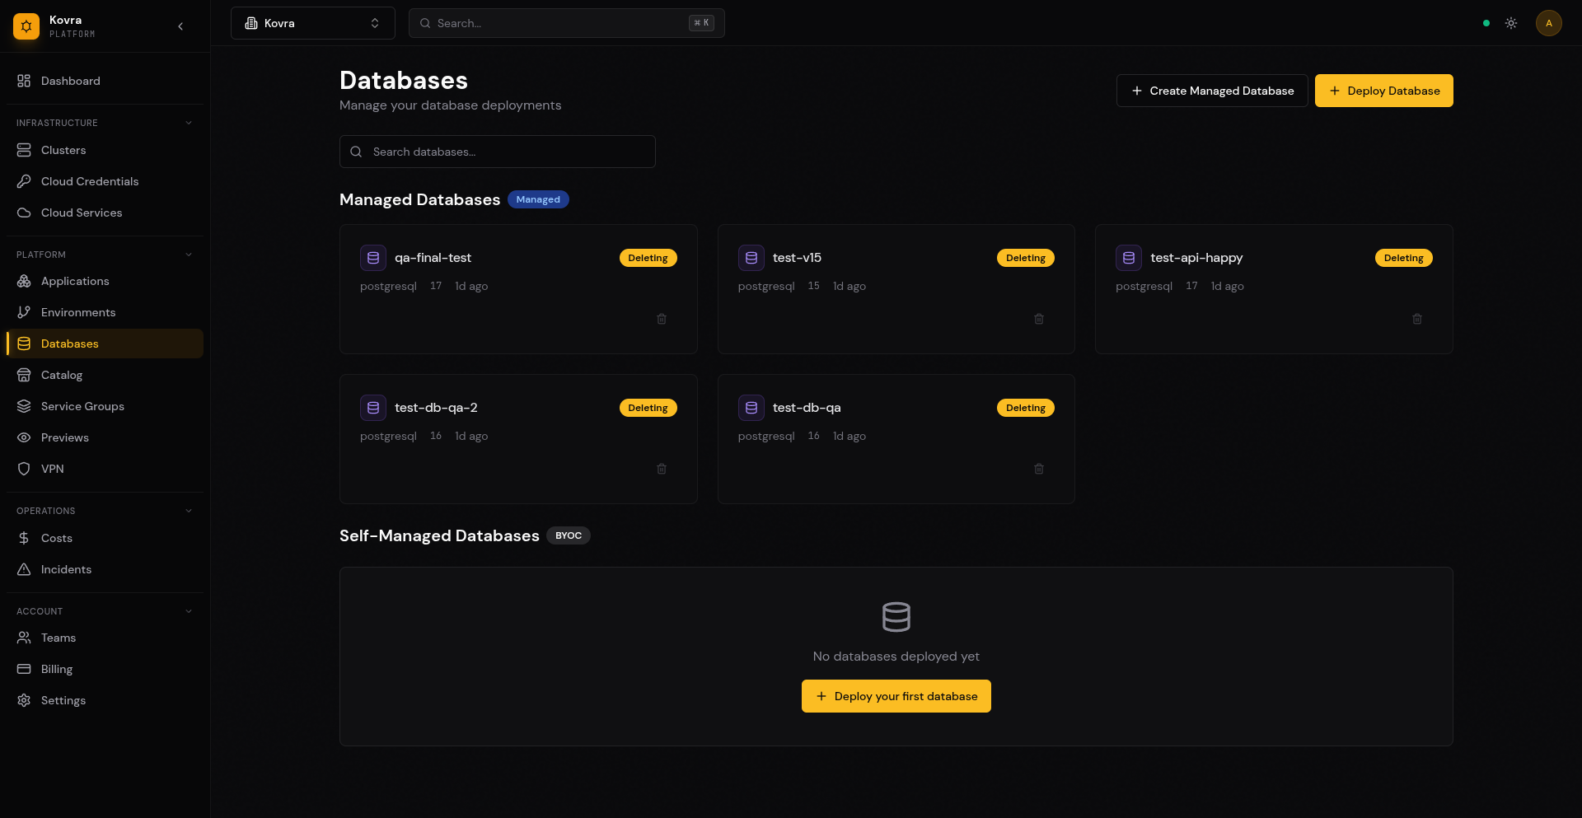Click database icon on test-db-qa-2 card

tap(373, 408)
